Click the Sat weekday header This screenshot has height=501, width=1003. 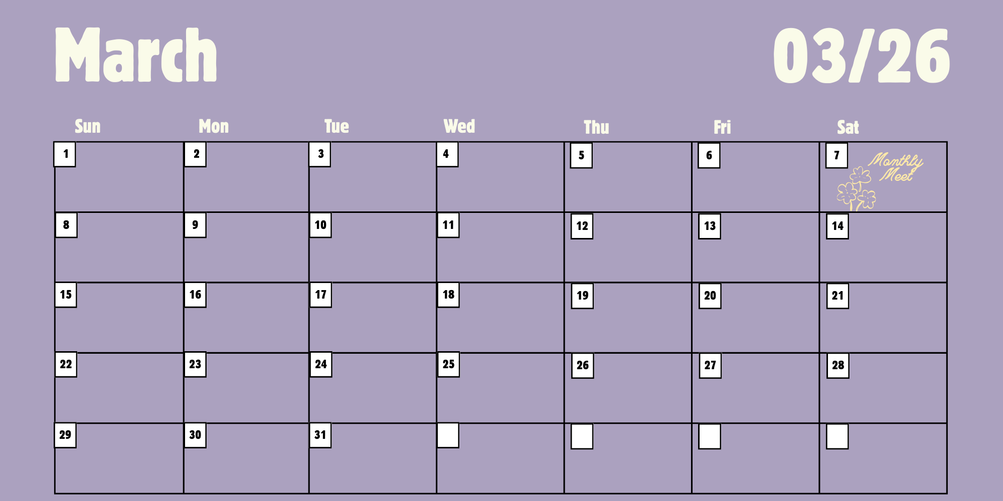point(848,127)
